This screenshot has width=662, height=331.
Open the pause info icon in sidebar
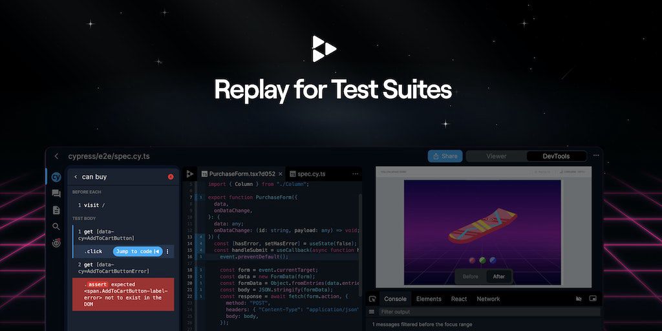point(56,243)
